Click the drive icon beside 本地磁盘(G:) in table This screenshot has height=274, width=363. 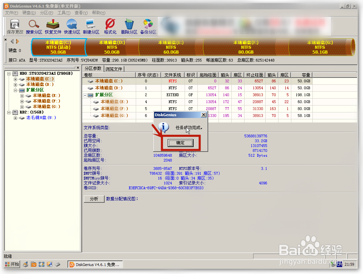click(x=96, y=116)
